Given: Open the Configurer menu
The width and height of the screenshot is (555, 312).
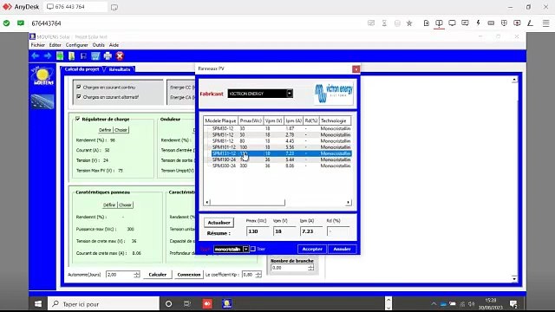Looking at the screenshot, I should tap(77, 45).
